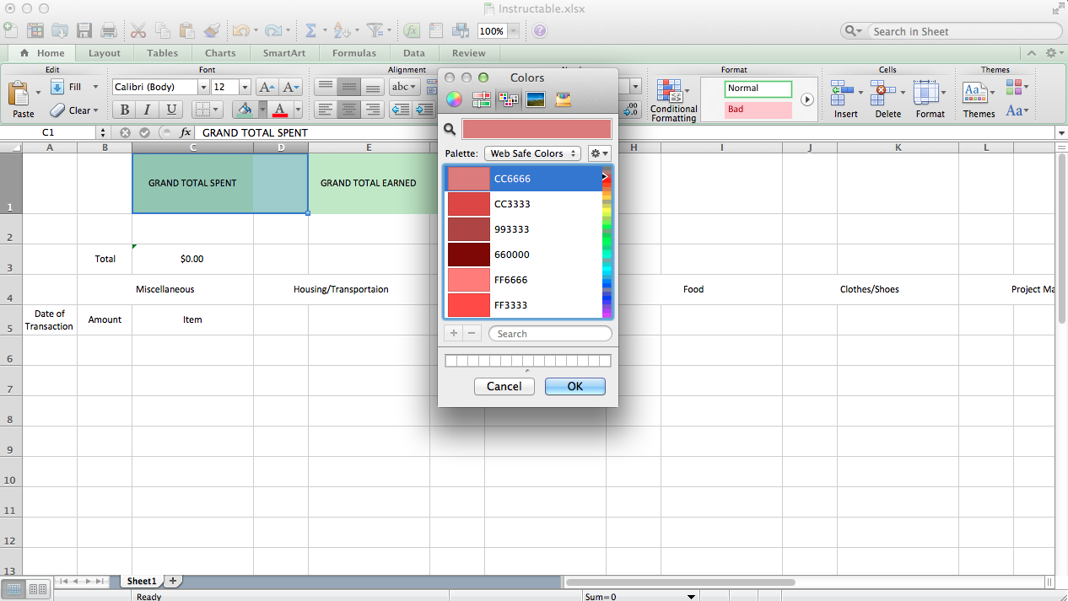Click the Fill Color paint bucket icon
This screenshot has height=601, width=1068.
[244, 110]
